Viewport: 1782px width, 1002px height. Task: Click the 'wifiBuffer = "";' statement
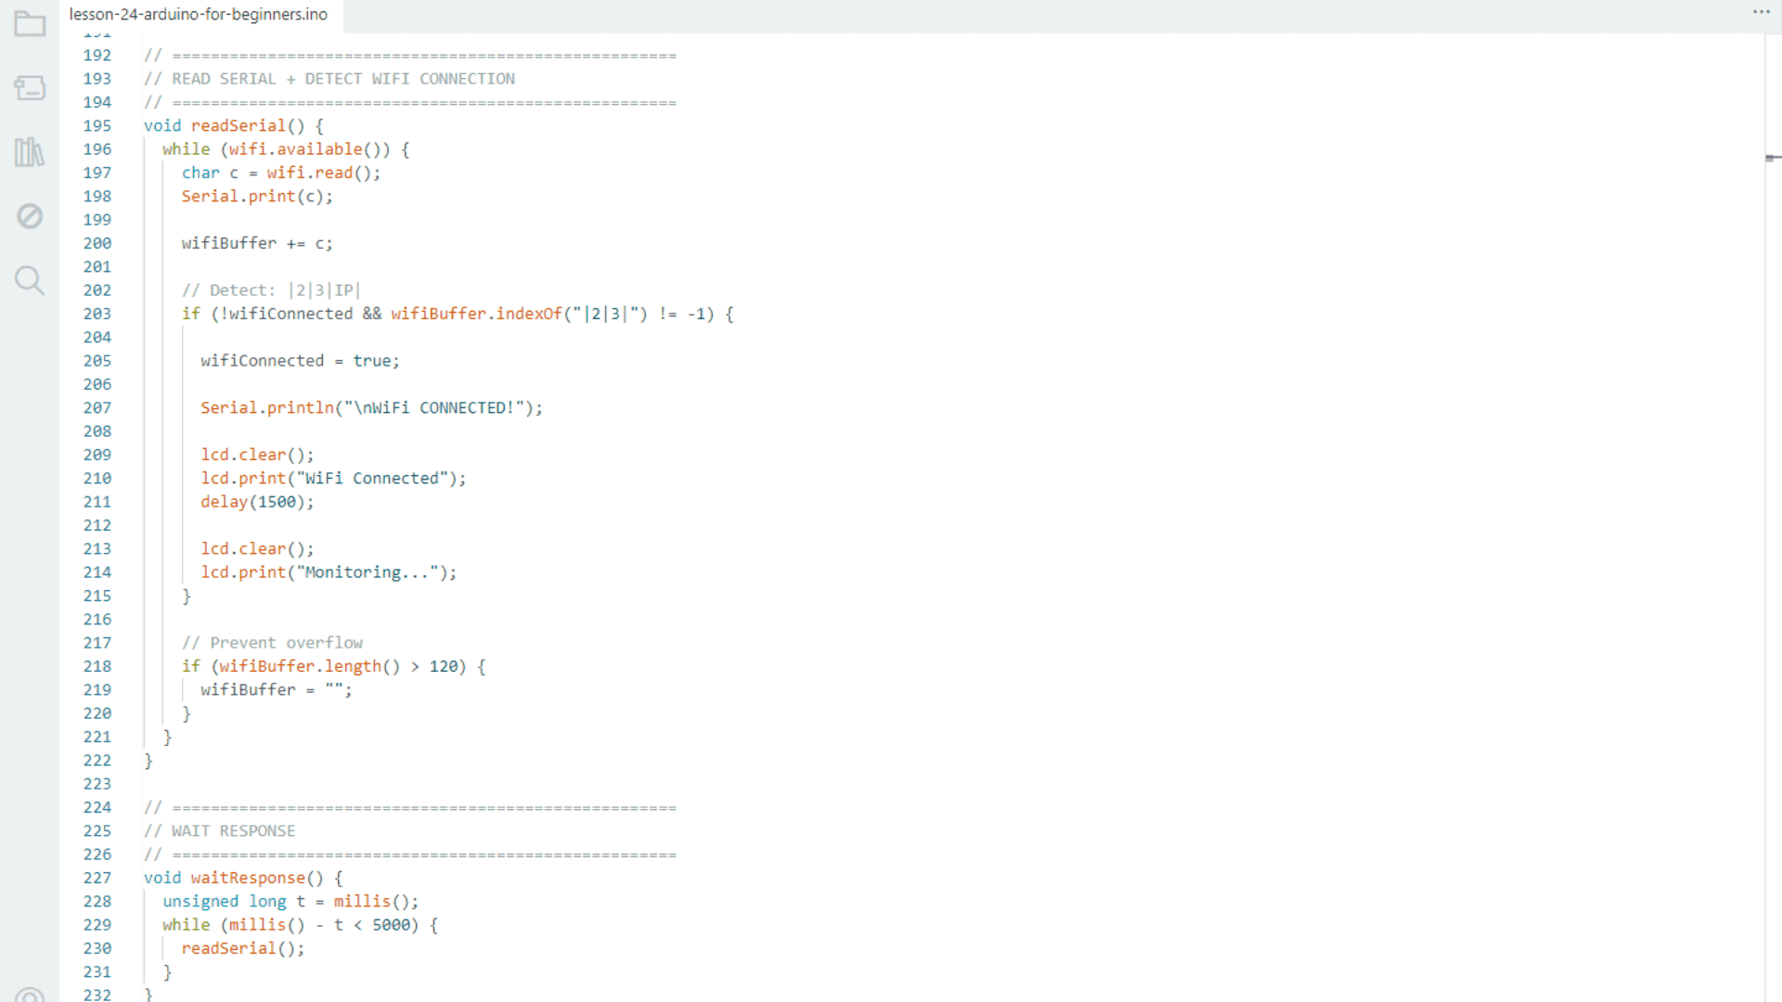coord(277,690)
